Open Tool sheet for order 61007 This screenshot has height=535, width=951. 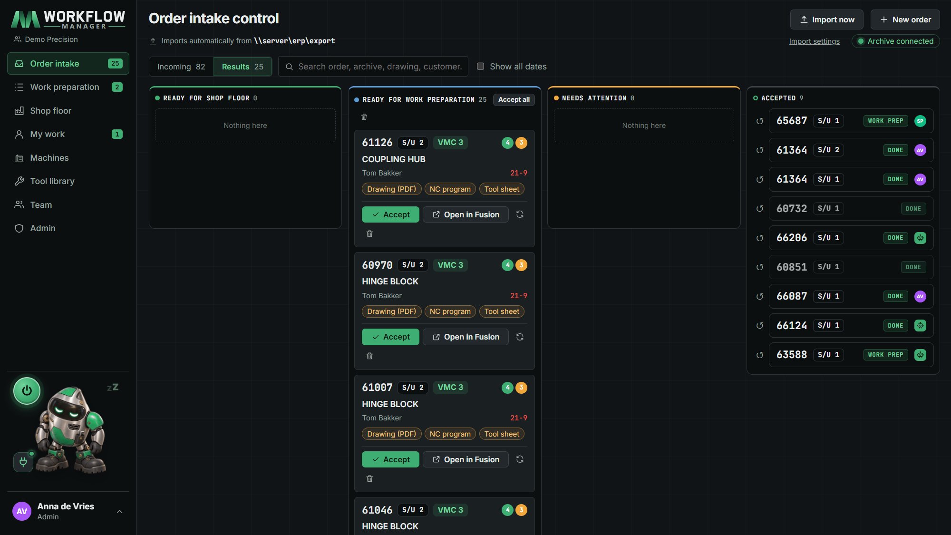pos(502,434)
